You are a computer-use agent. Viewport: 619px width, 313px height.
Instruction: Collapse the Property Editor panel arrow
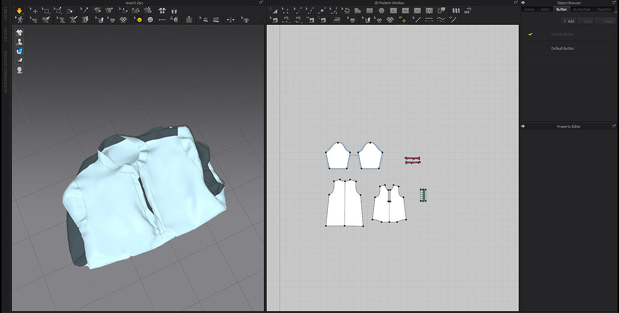pyautogui.click(x=523, y=126)
